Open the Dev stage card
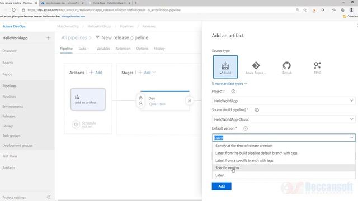358x201 pixels. 165,100
